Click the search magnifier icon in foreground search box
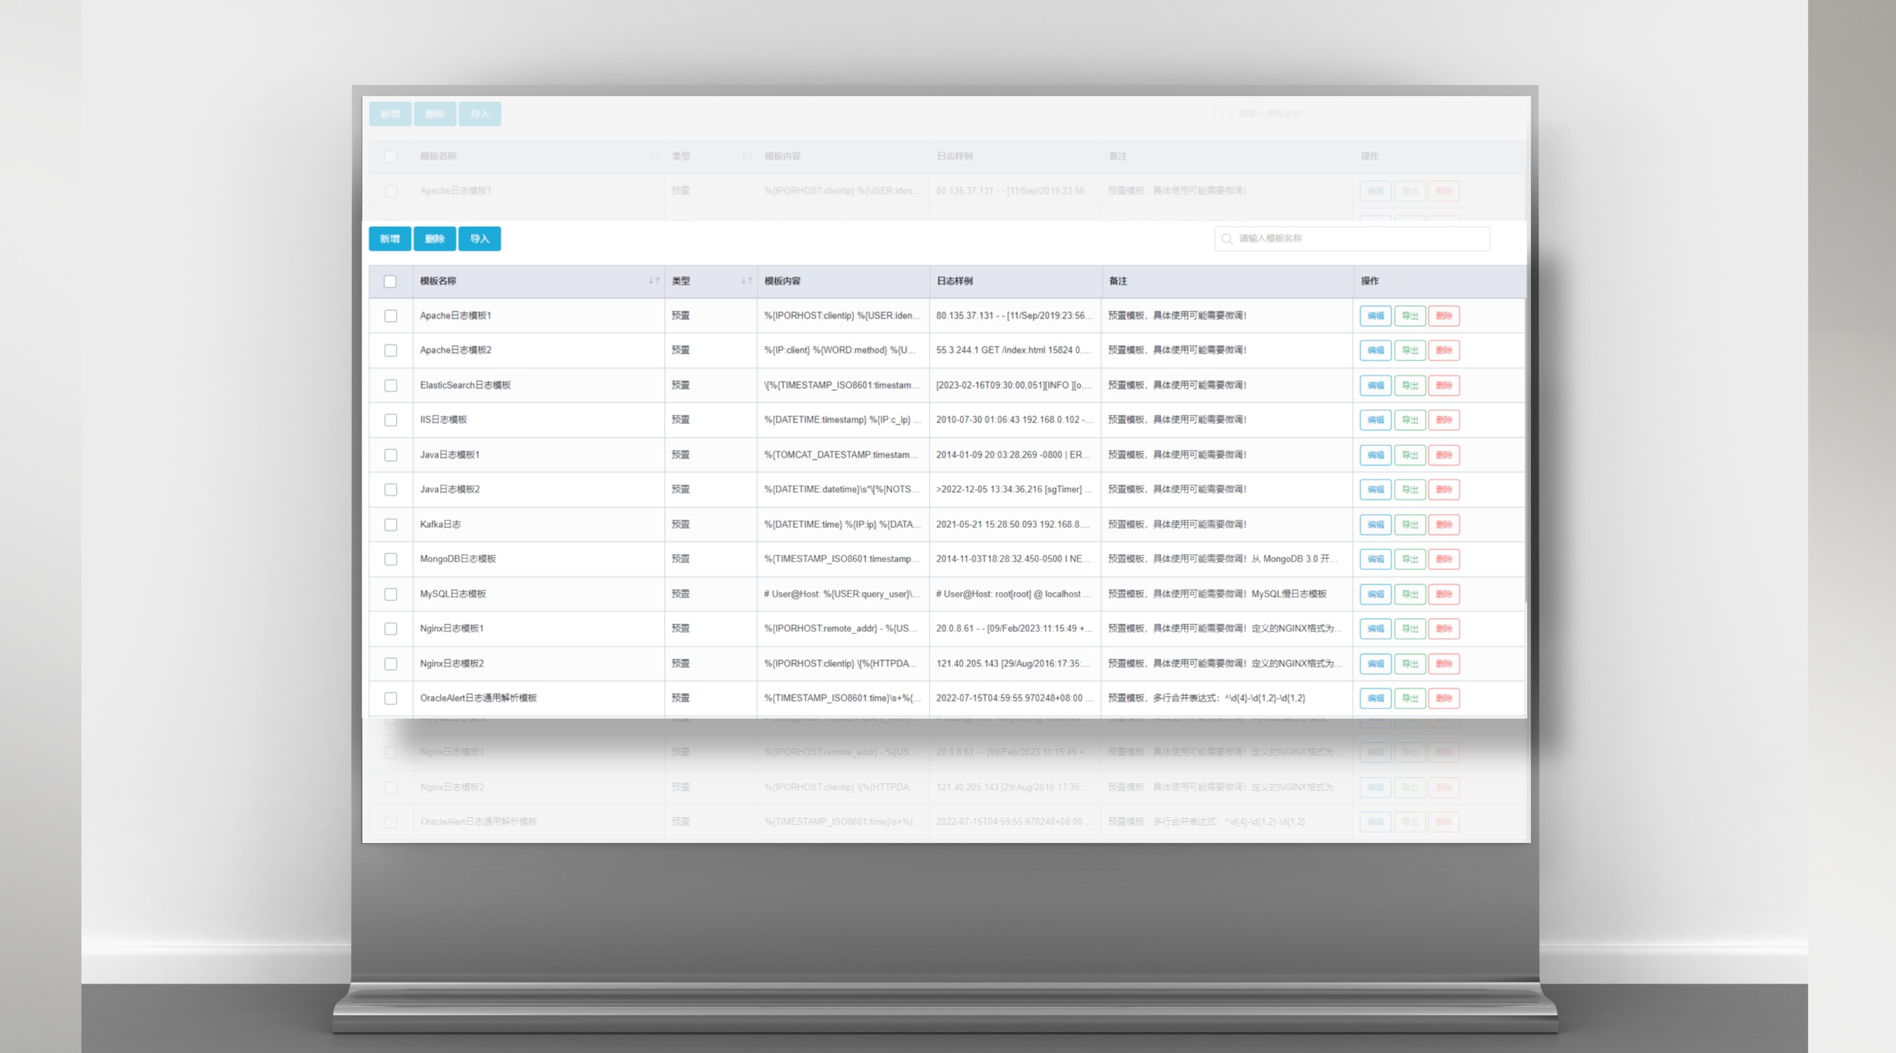1896x1053 pixels. [x=1226, y=239]
